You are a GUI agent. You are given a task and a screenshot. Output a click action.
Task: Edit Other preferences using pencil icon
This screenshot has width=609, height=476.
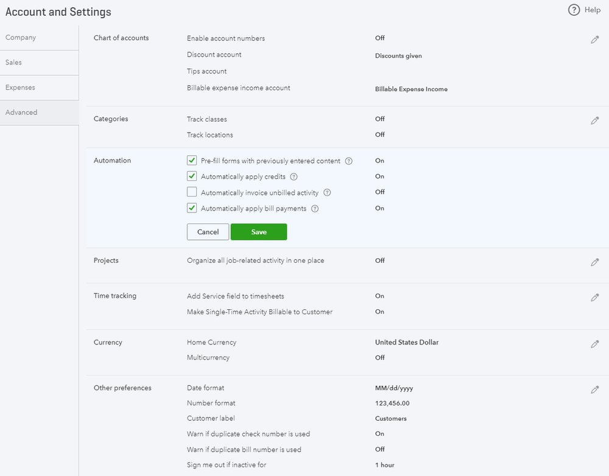click(x=594, y=390)
